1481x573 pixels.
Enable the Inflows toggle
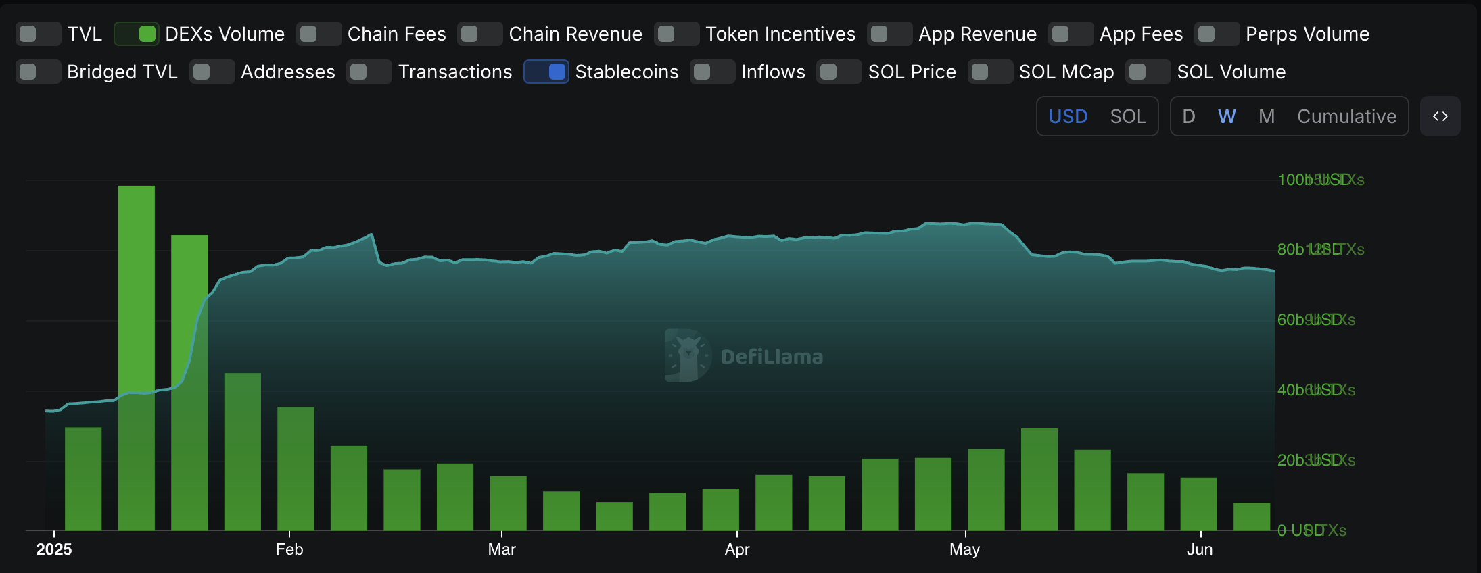coord(713,72)
